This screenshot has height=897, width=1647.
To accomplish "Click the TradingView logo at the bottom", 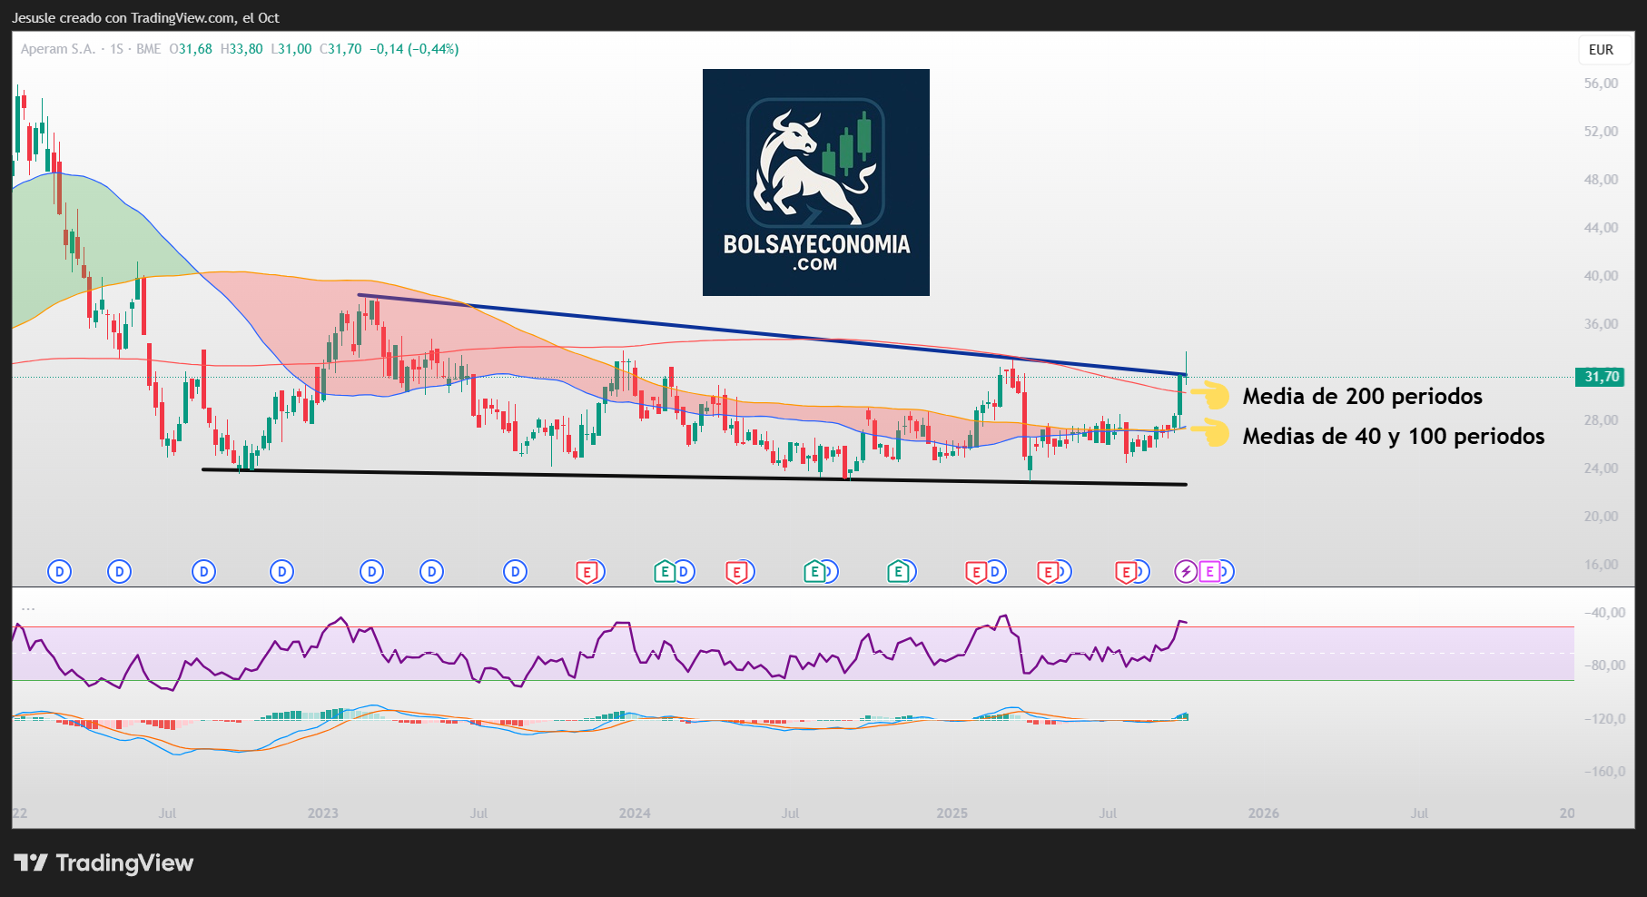I will tap(104, 862).
